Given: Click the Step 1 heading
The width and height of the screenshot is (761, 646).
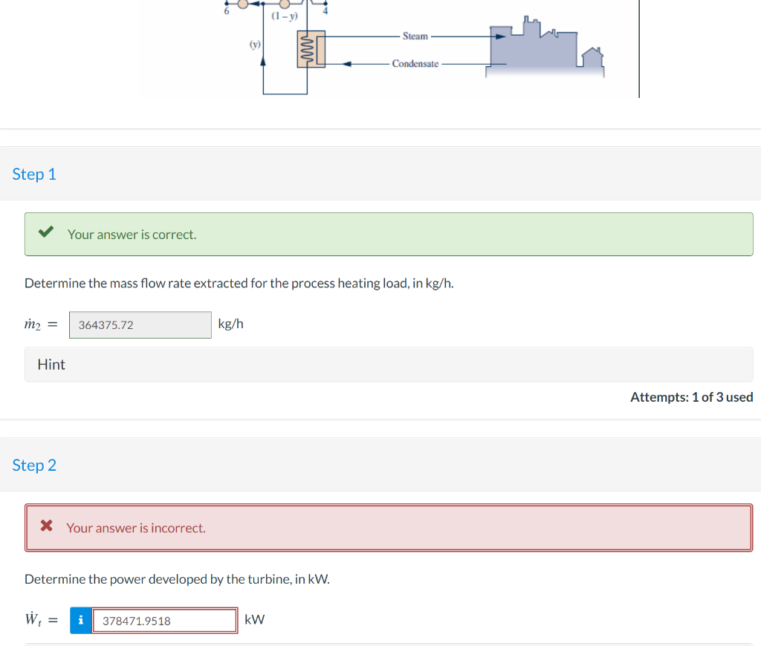Looking at the screenshot, I should click(34, 174).
